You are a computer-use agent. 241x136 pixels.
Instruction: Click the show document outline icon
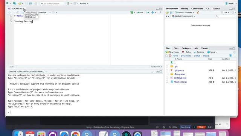tap(160, 12)
